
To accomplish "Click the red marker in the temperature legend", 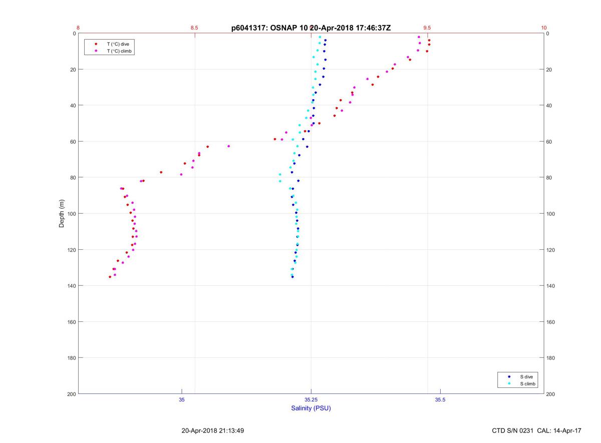I will tap(96, 44).
